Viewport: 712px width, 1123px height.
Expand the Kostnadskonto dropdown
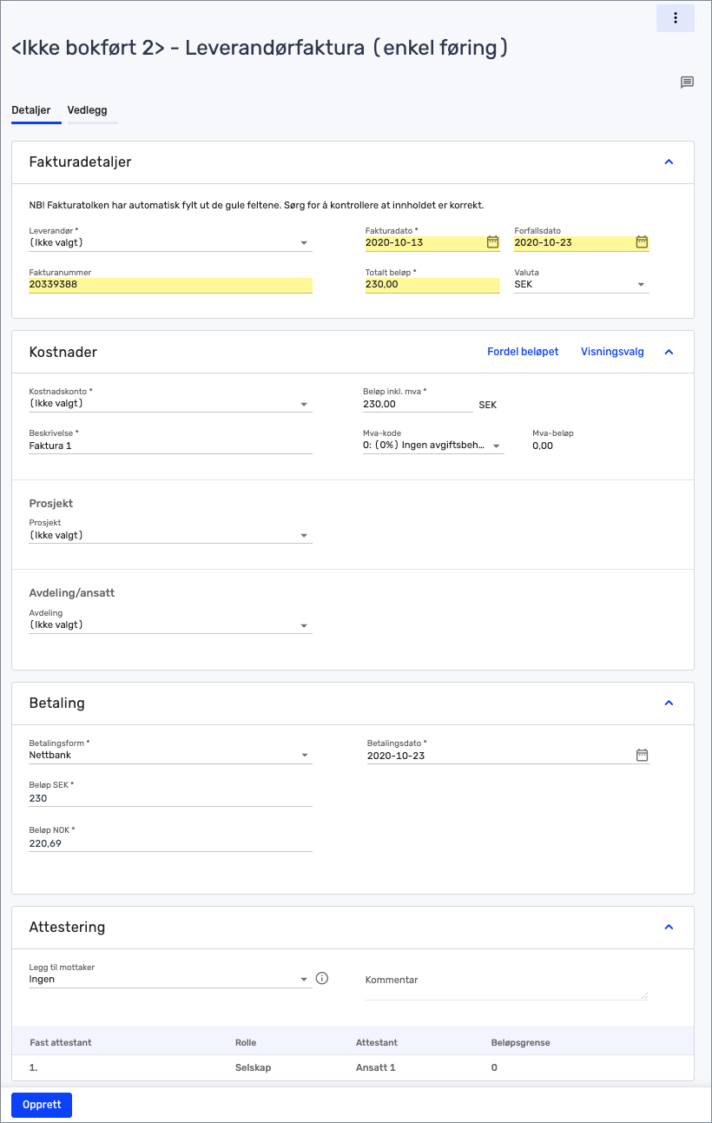tap(170, 404)
